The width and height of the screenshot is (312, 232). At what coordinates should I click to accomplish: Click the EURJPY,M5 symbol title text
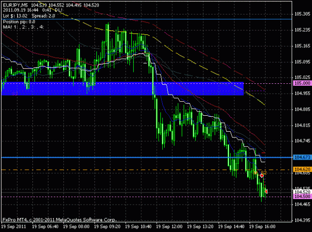click(15, 5)
